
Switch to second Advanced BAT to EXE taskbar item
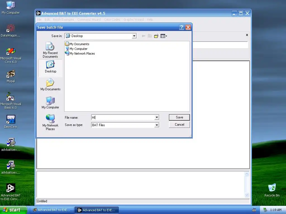pos(97,210)
